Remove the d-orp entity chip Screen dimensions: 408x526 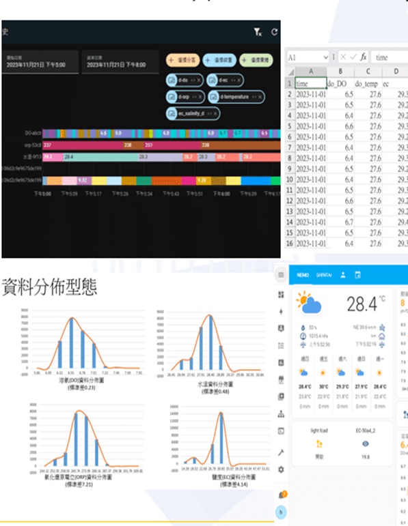(x=200, y=97)
